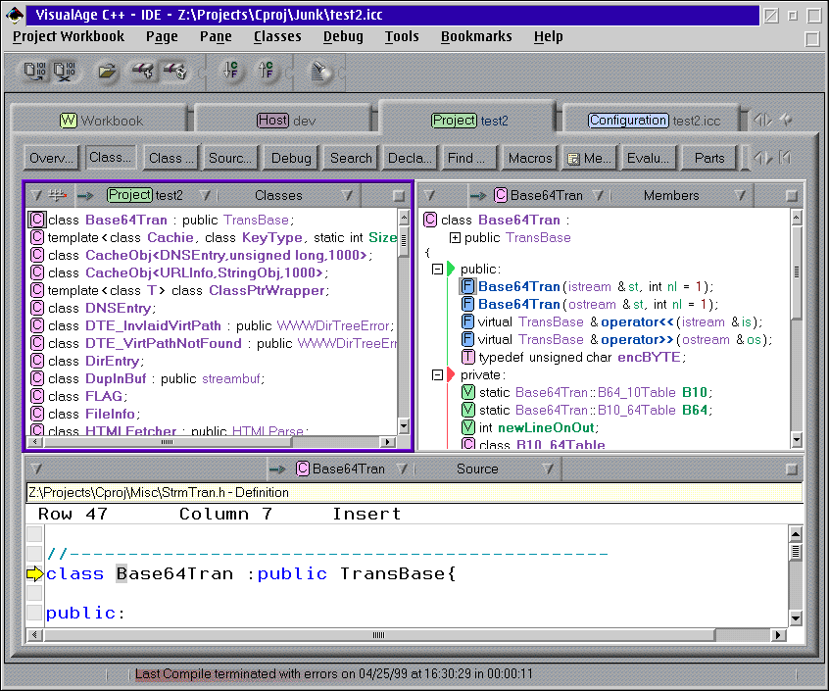This screenshot has width=829, height=691.
Task: Toggle maximize box of the Members pane
Action: pyautogui.click(x=792, y=196)
